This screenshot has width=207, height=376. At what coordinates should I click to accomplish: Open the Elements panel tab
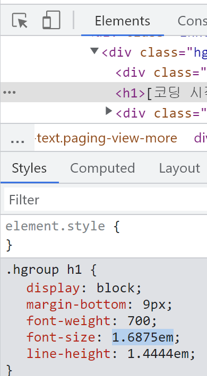123,21
